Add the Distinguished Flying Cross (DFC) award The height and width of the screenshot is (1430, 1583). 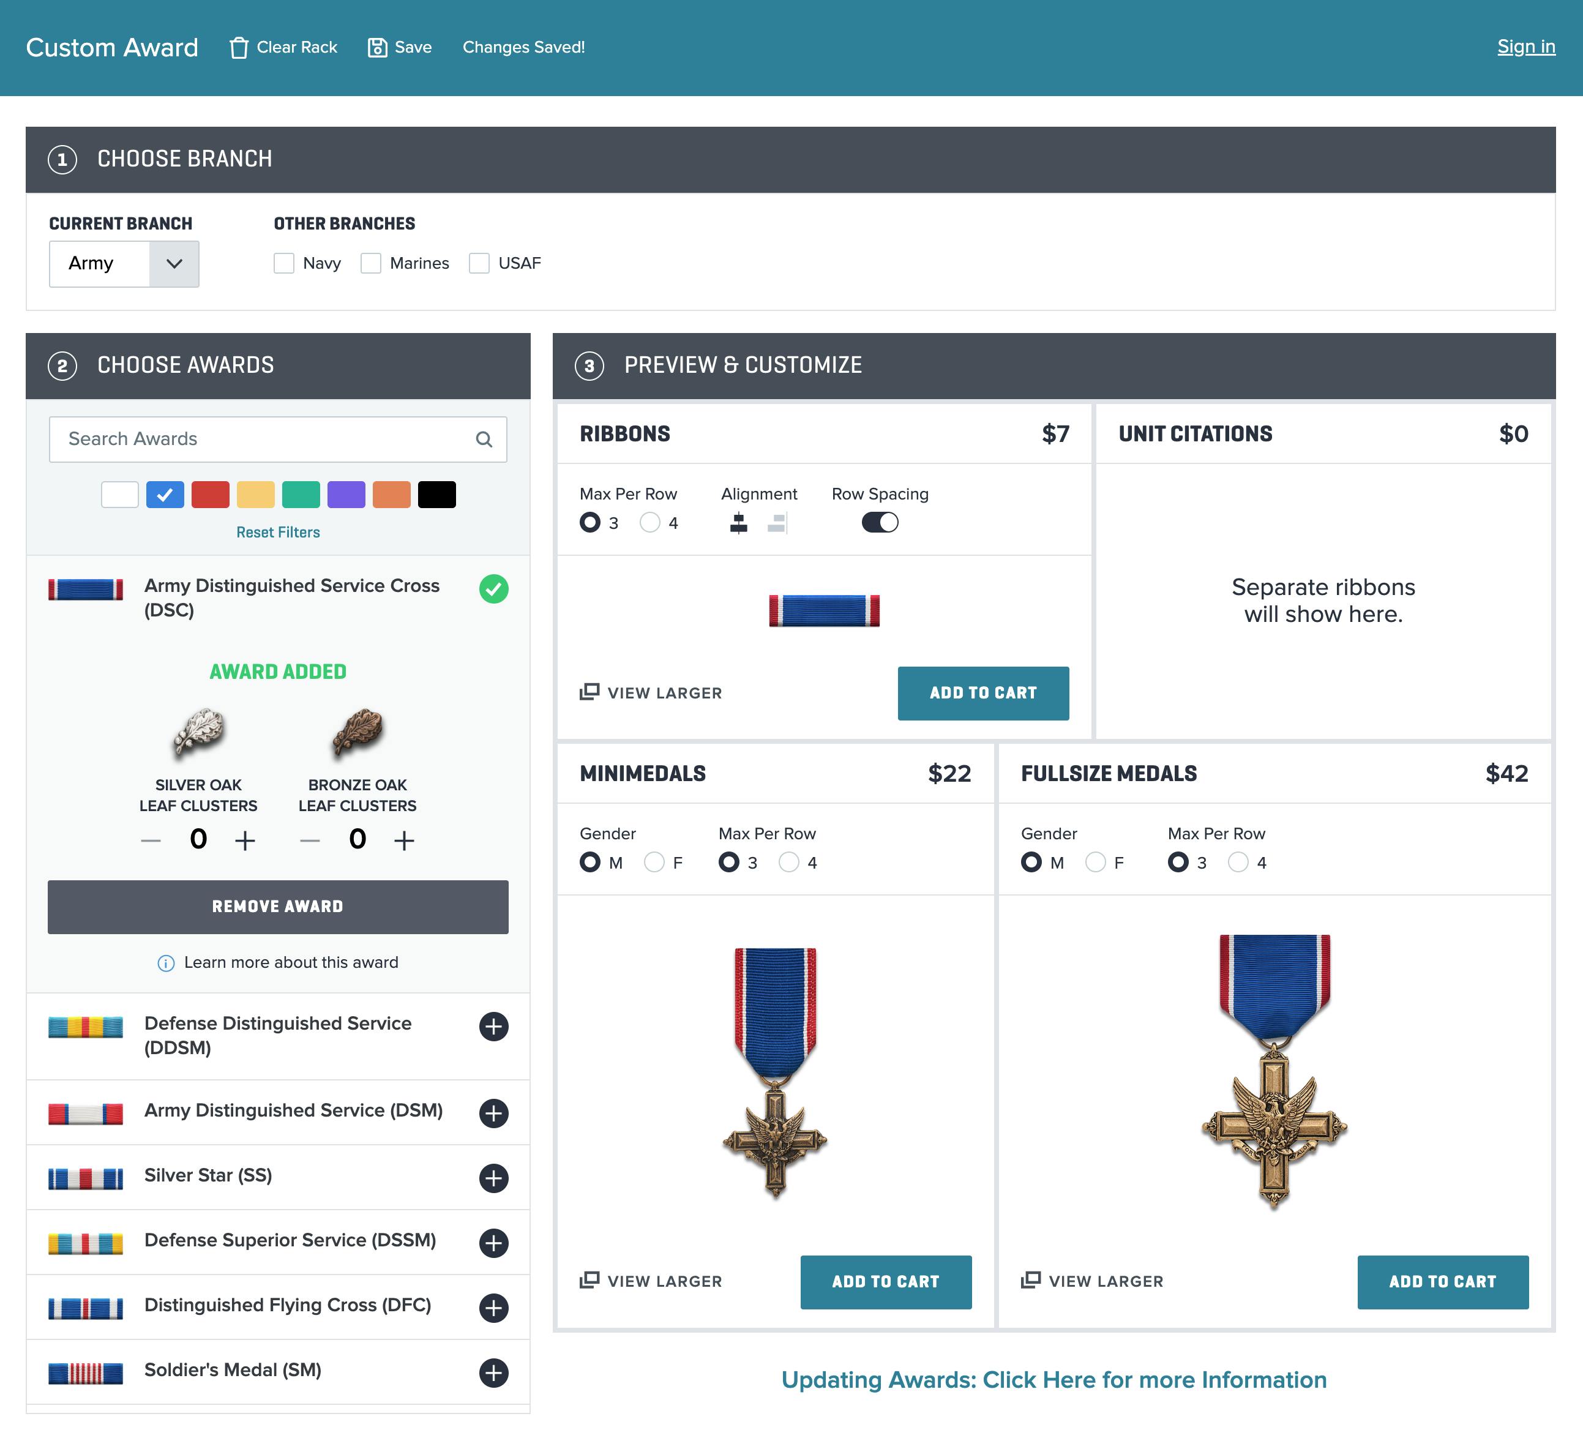pos(494,1308)
